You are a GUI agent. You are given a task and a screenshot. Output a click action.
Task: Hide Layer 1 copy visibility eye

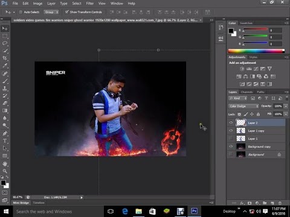(231, 131)
